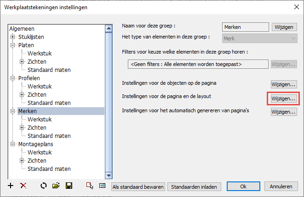Click the group name field containing Merken

coord(246,27)
